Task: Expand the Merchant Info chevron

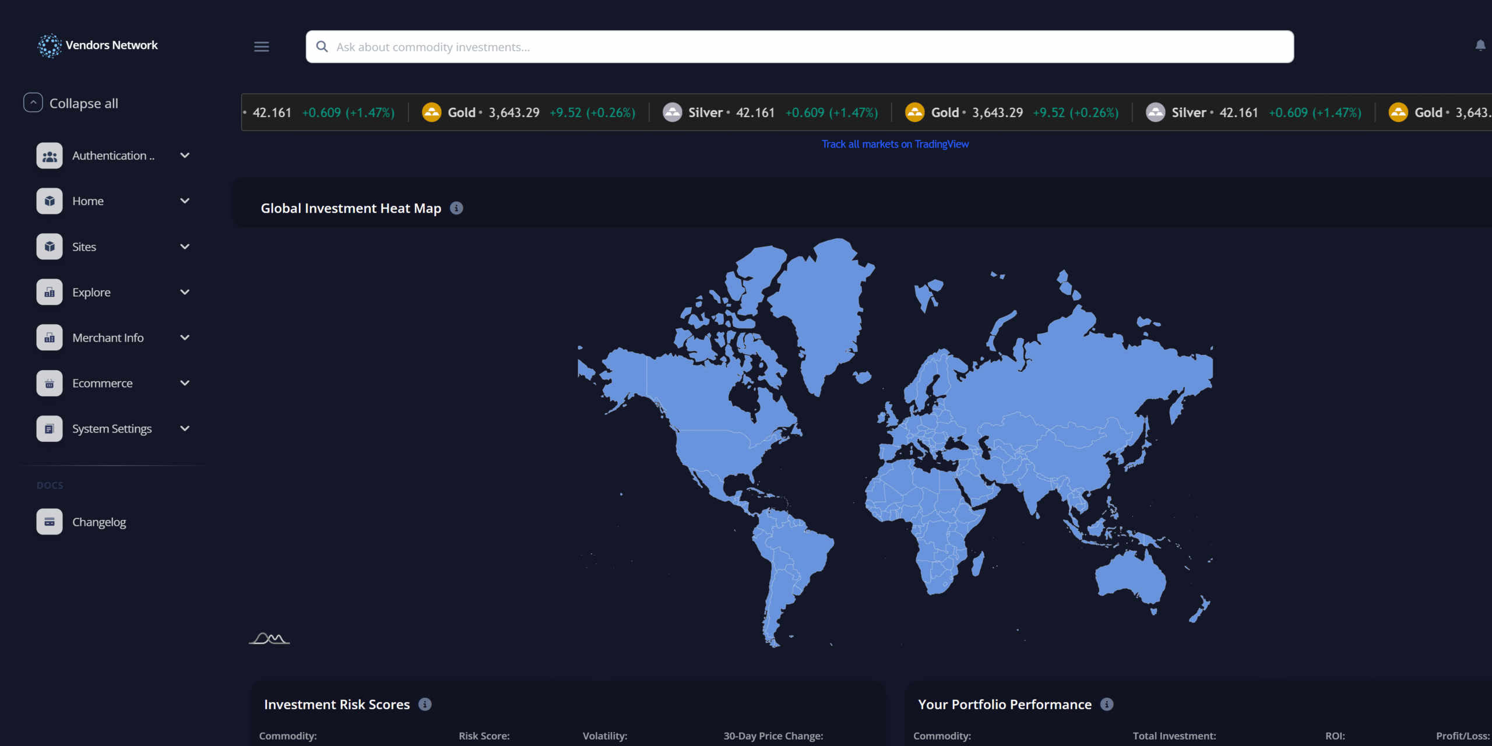Action: click(185, 338)
